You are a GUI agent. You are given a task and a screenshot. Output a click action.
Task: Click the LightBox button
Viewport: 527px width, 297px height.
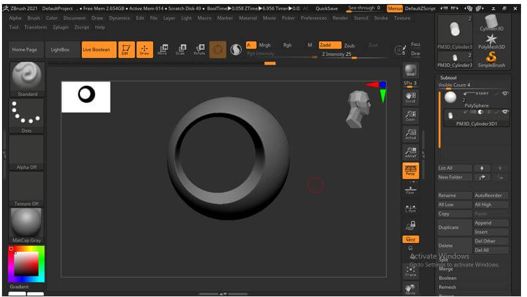(60, 49)
